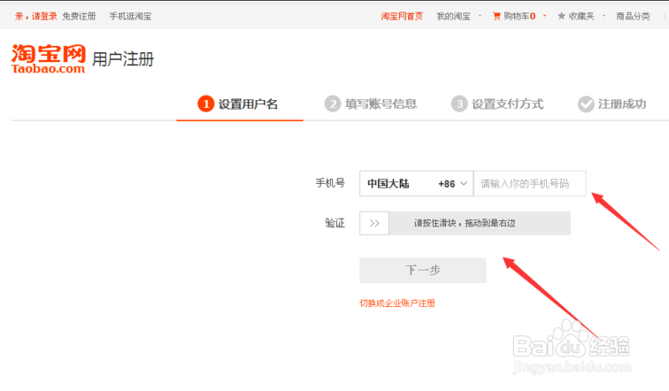Click the shopping cart icon
The image size is (669, 391).
pos(496,16)
